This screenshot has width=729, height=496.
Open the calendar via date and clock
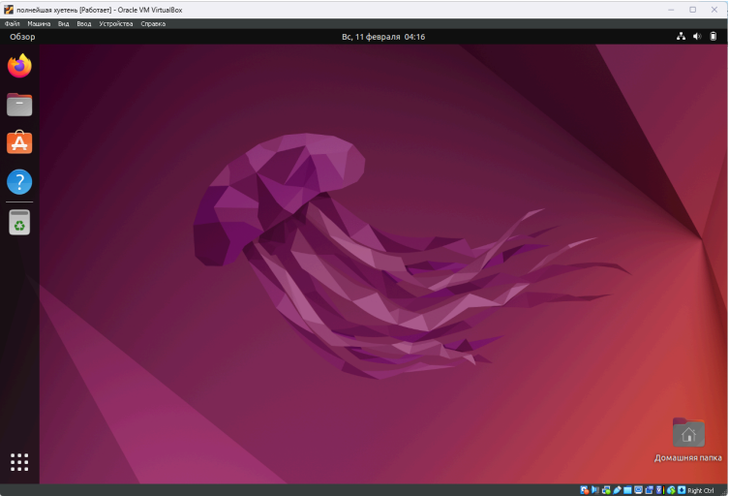click(x=383, y=37)
